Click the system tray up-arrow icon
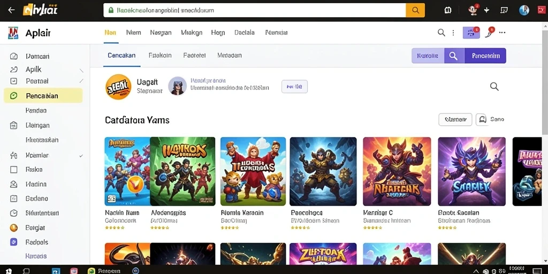548x274 pixels. click(x=476, y=271)
